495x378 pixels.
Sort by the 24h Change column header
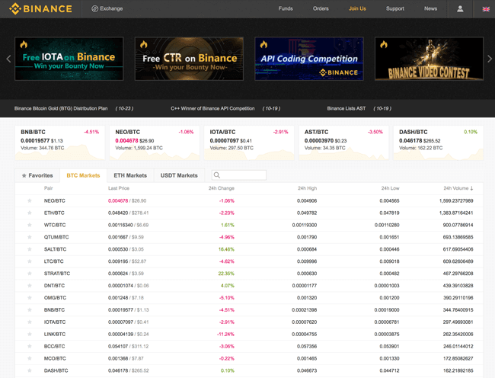(222, 188)
